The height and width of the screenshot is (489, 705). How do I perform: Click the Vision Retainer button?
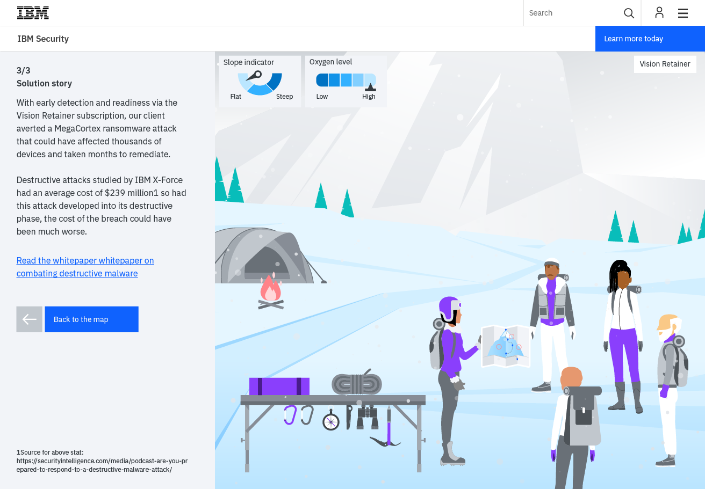click(x=665, y=64)
